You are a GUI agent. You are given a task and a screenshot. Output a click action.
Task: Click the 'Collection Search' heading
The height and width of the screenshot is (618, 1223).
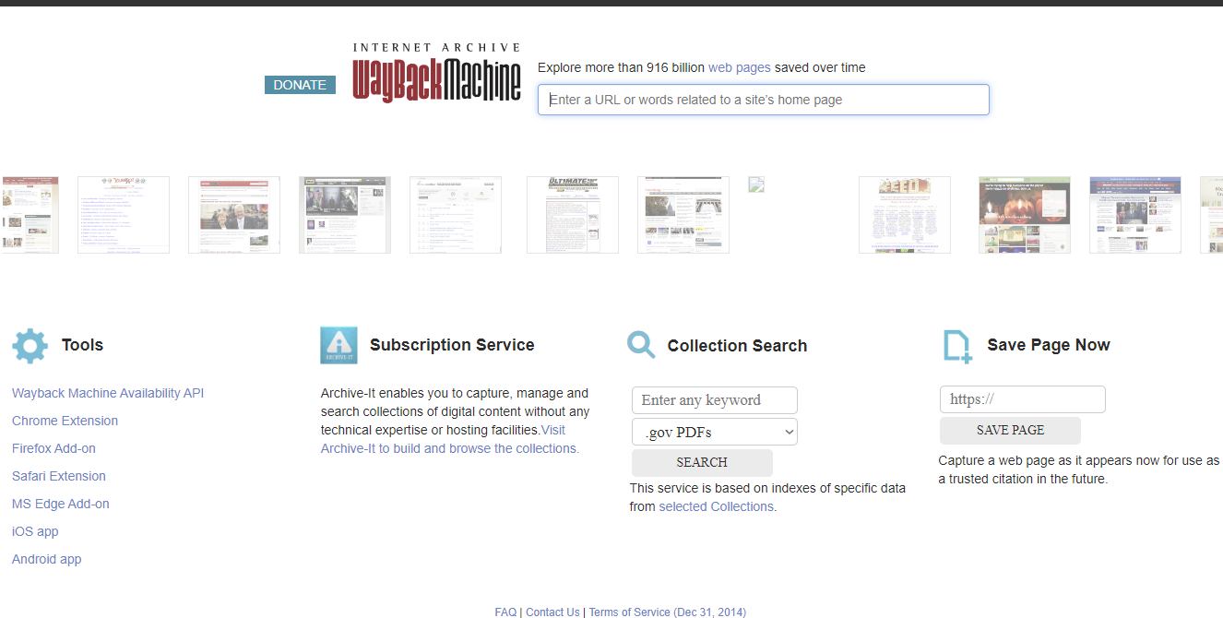coord(737,346)
